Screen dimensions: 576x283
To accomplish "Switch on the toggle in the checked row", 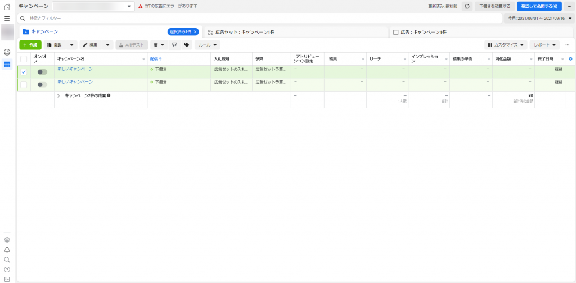I will click(x=42, y=72).
